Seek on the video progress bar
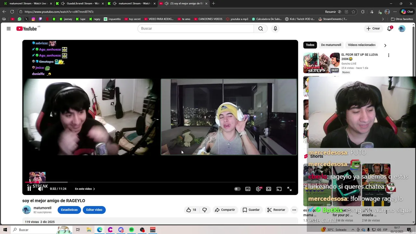 click(x=160, y=182)
